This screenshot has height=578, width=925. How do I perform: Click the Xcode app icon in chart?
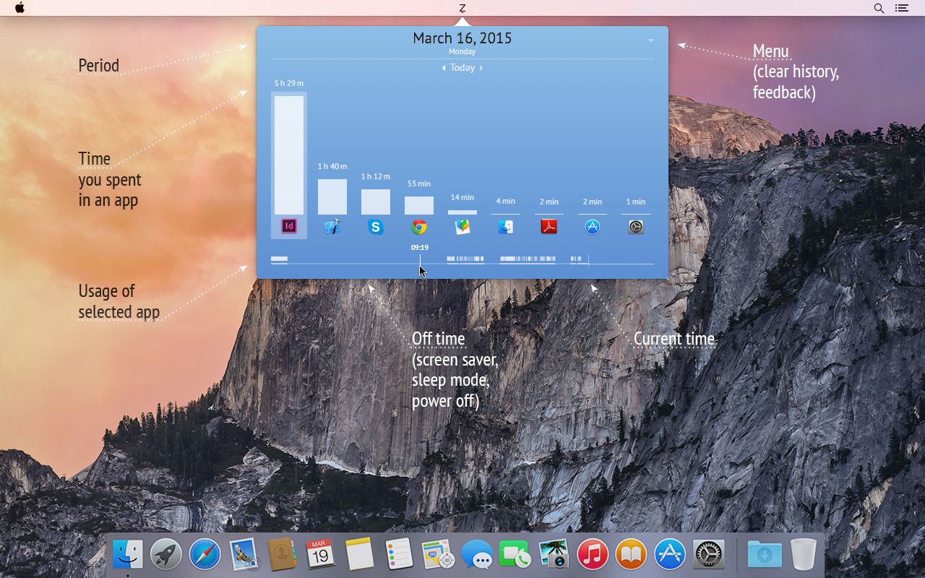click(332, 226)
